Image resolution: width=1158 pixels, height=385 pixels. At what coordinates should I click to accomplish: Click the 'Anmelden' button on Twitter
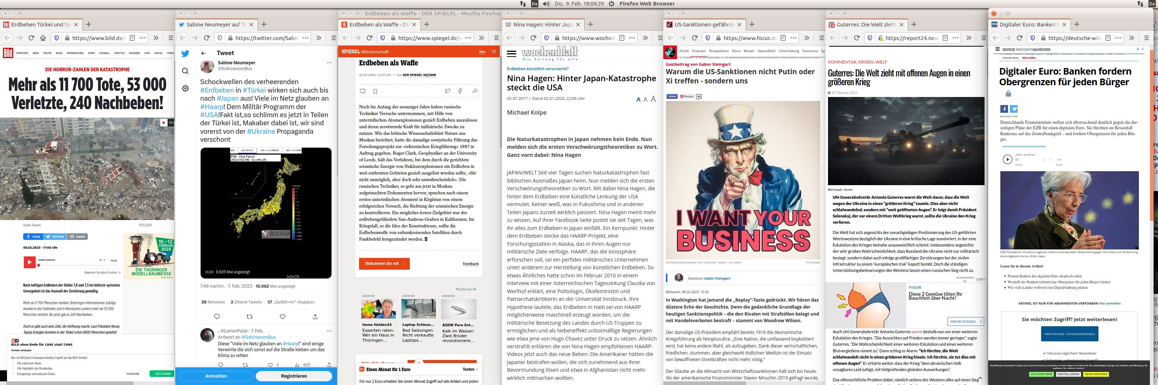tap(216, 376)
